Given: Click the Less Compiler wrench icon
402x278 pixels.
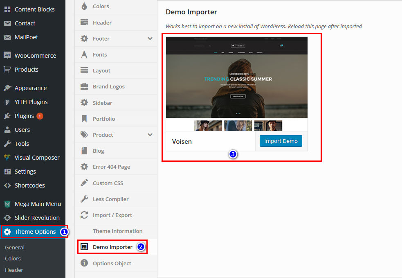Looking at the screenshot, I should click(85, 199).
